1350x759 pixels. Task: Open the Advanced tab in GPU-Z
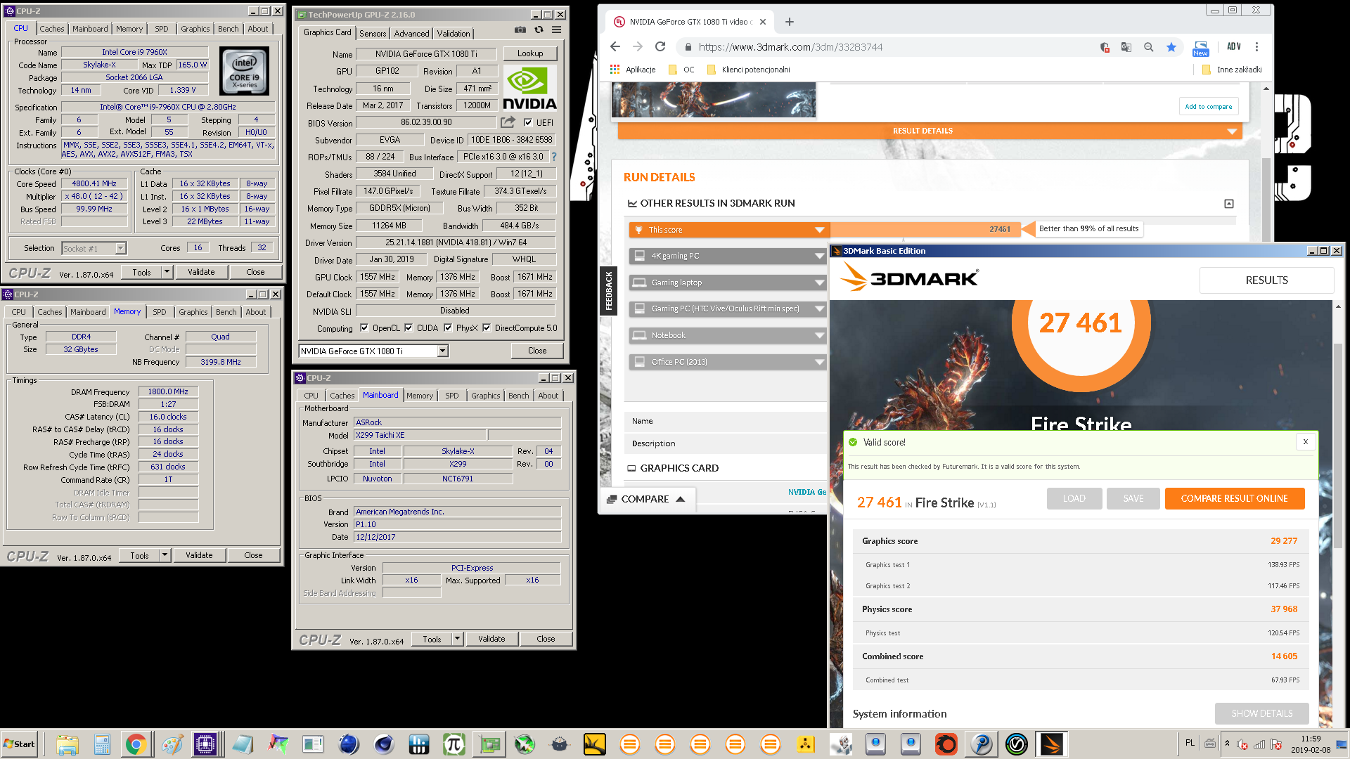(x=411, y=33)
